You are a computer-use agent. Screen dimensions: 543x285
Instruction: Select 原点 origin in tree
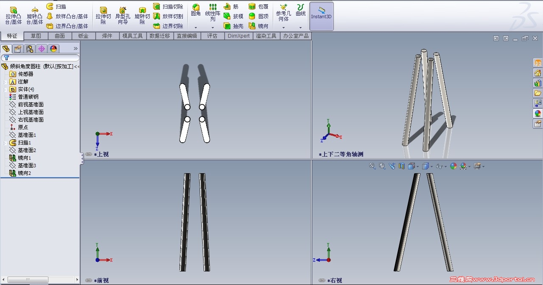pos(19,127)
